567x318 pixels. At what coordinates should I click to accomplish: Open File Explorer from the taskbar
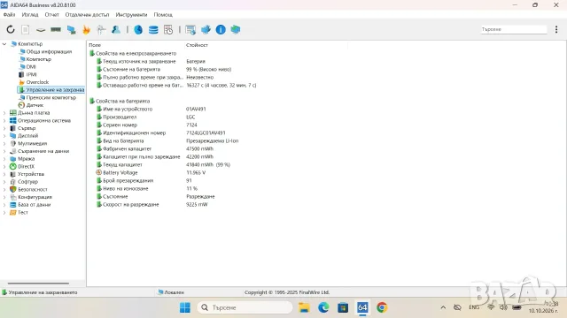(304, 307)
